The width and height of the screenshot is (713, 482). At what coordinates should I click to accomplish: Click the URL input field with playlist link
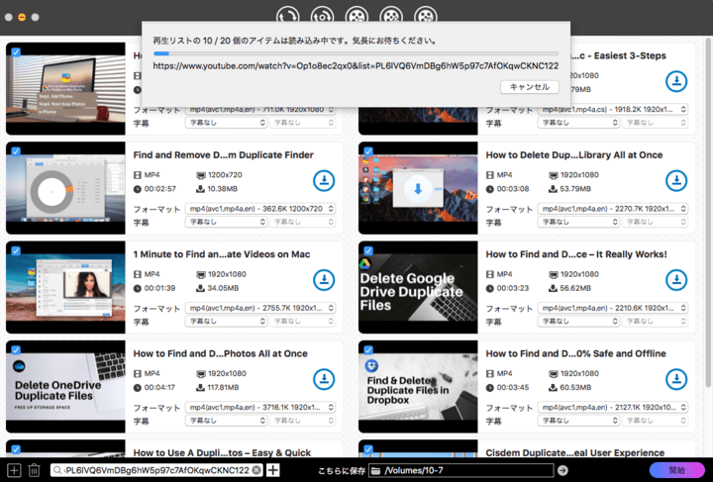[x=156, y=470]
